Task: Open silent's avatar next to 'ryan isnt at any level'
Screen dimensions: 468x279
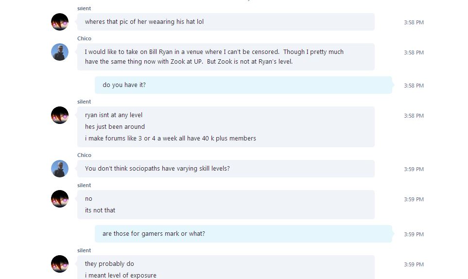Action: pyautogui.click(x=60, y=115)
